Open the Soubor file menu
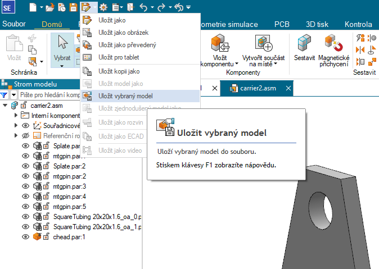 (x=13, y=24)
